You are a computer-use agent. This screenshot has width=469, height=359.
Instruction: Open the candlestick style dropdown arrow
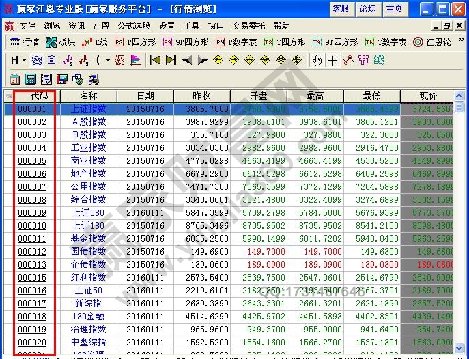tap(108, 60)
